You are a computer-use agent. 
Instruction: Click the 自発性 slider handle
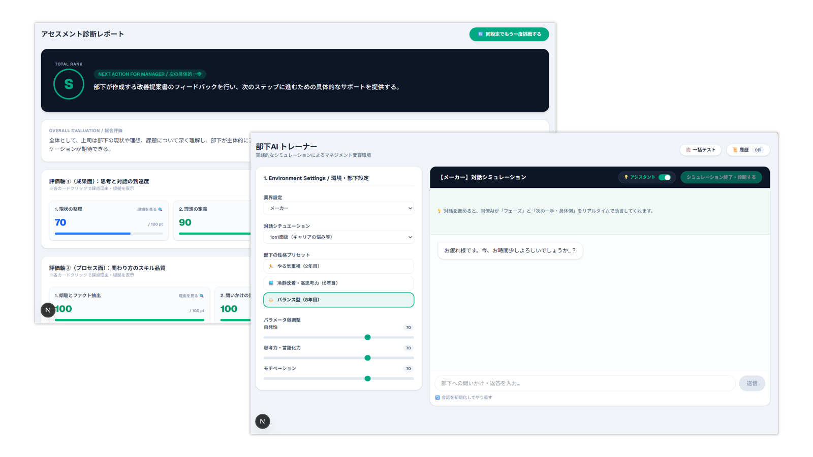367,337
